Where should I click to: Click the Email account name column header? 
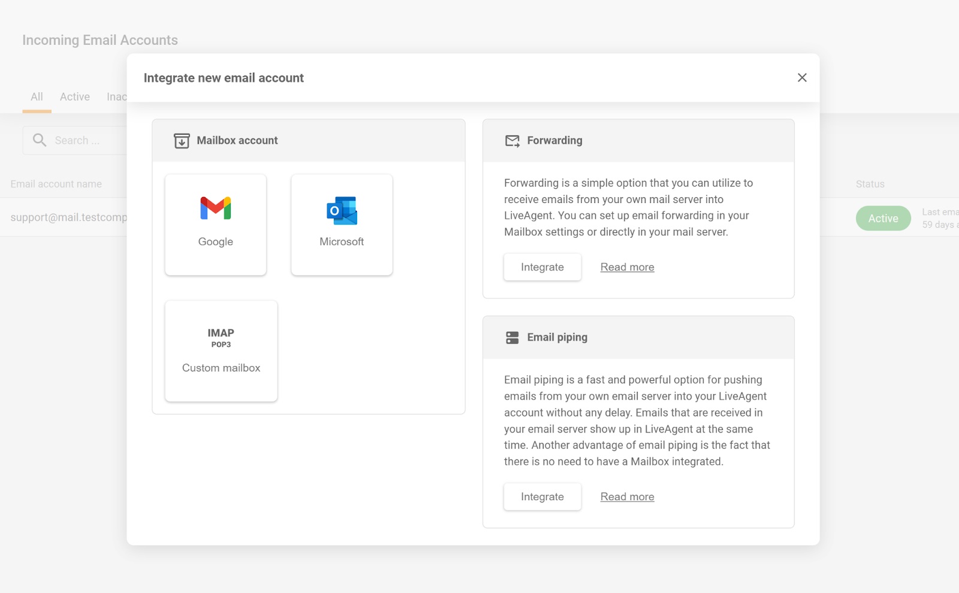(56, 184)
